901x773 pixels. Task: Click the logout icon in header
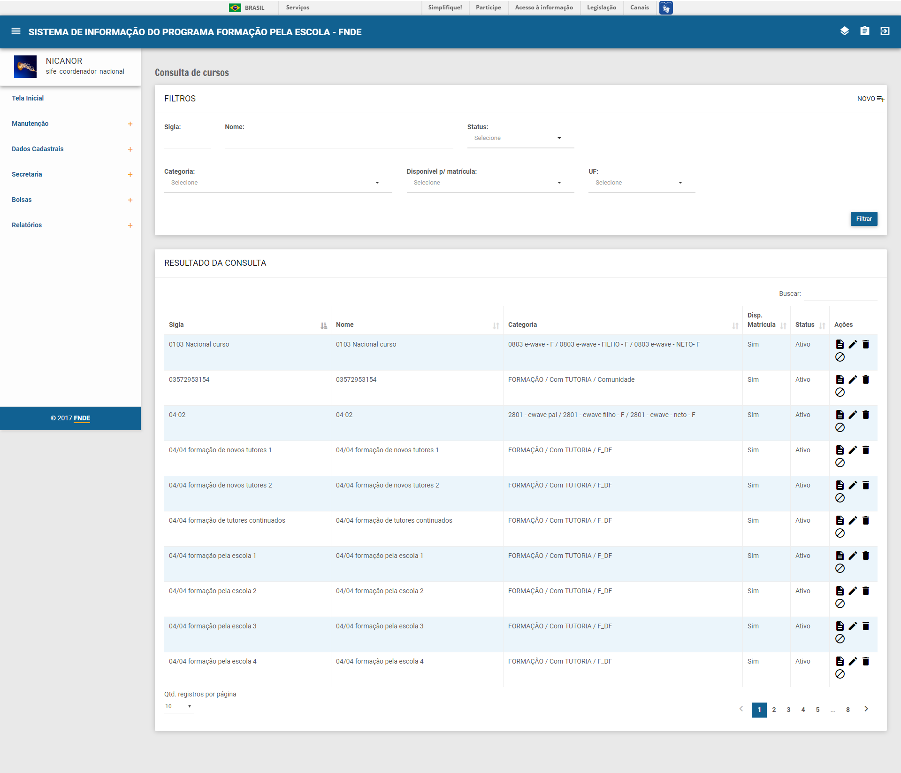coord(885,31)
